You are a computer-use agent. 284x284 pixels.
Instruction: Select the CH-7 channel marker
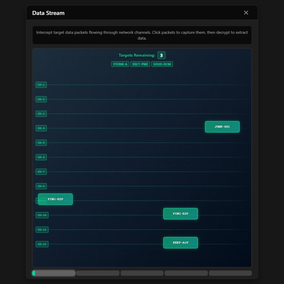[41, 172]
